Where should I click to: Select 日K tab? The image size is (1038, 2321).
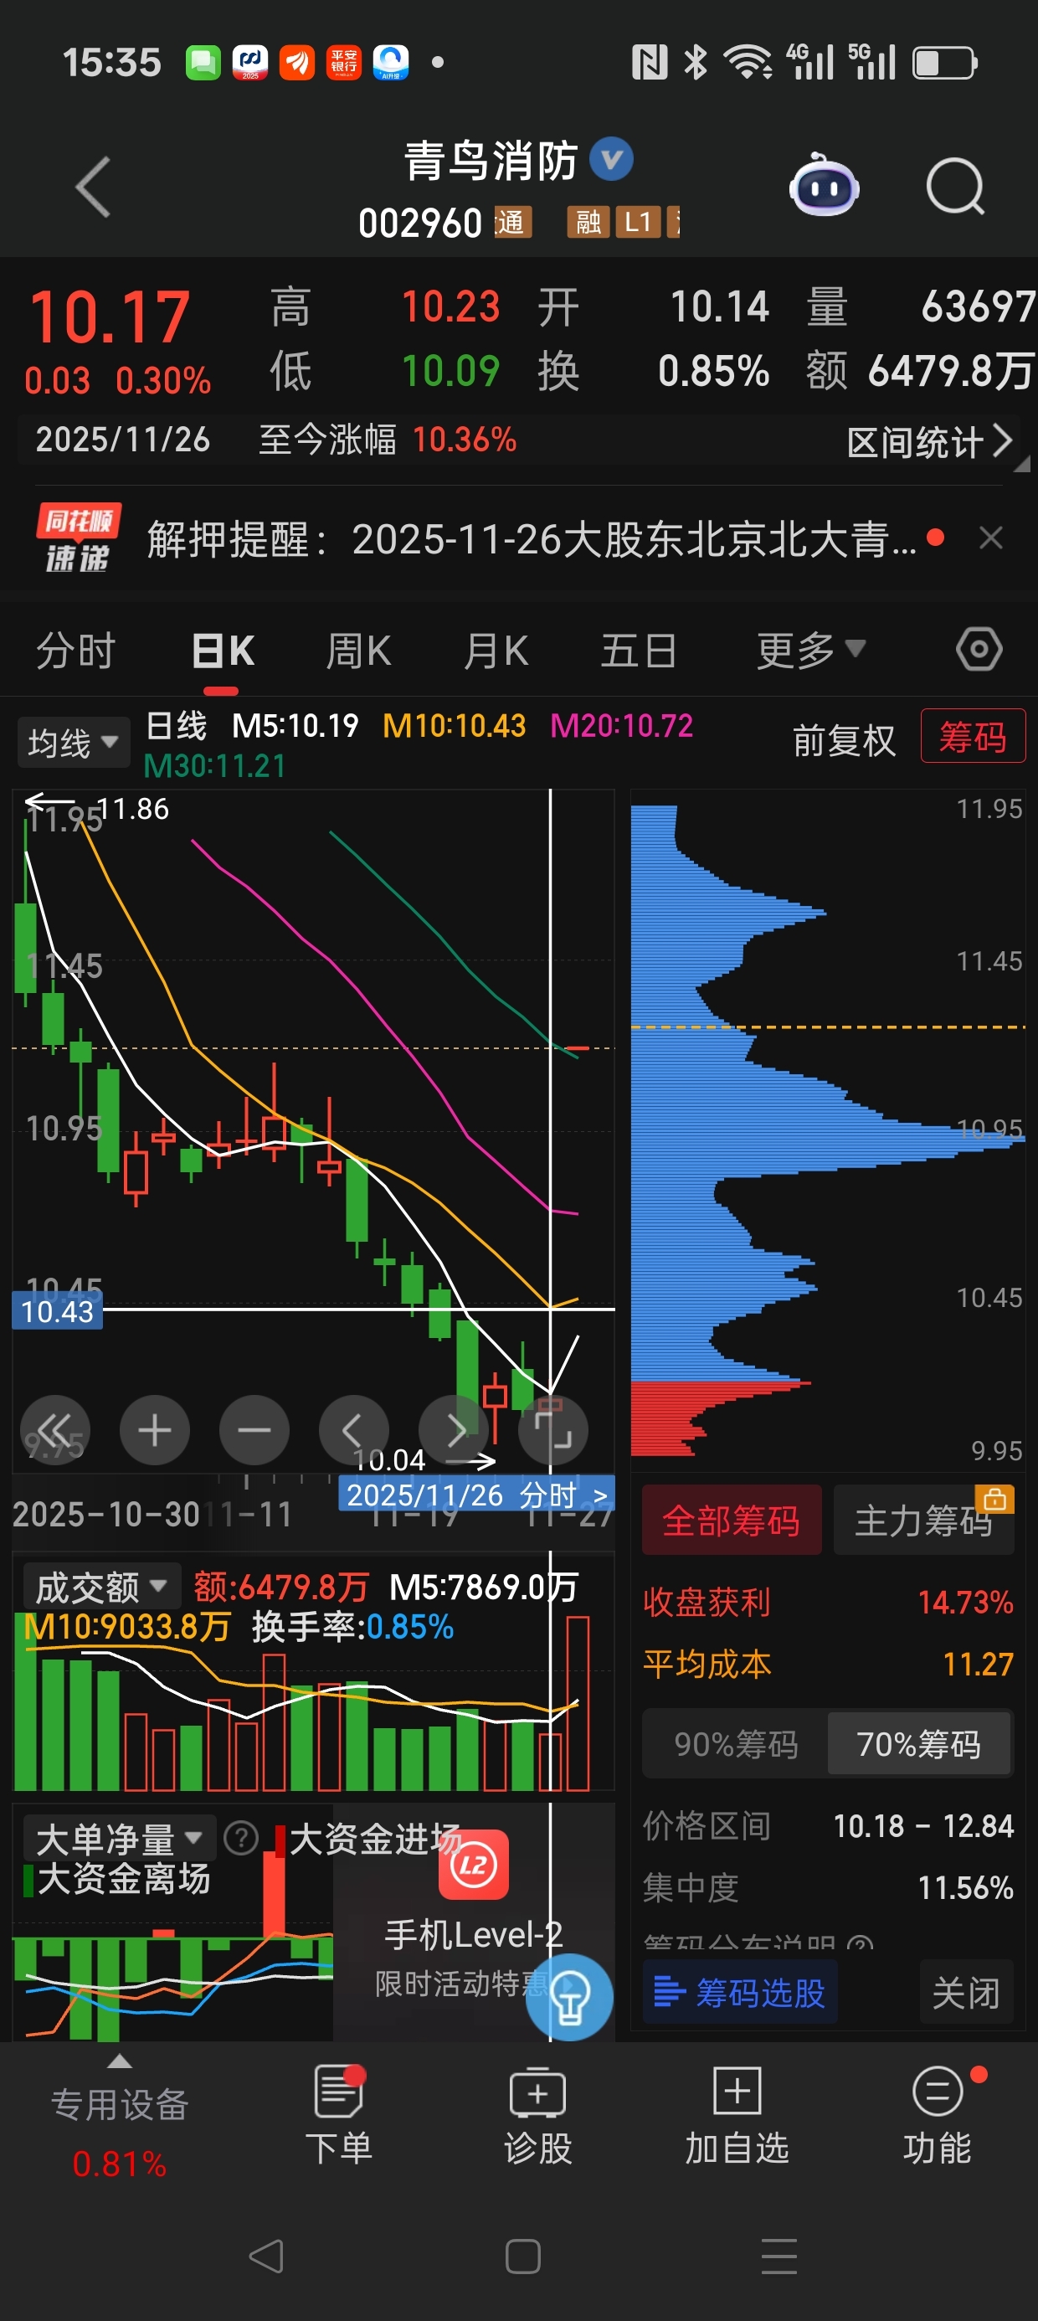click(224, 650)
